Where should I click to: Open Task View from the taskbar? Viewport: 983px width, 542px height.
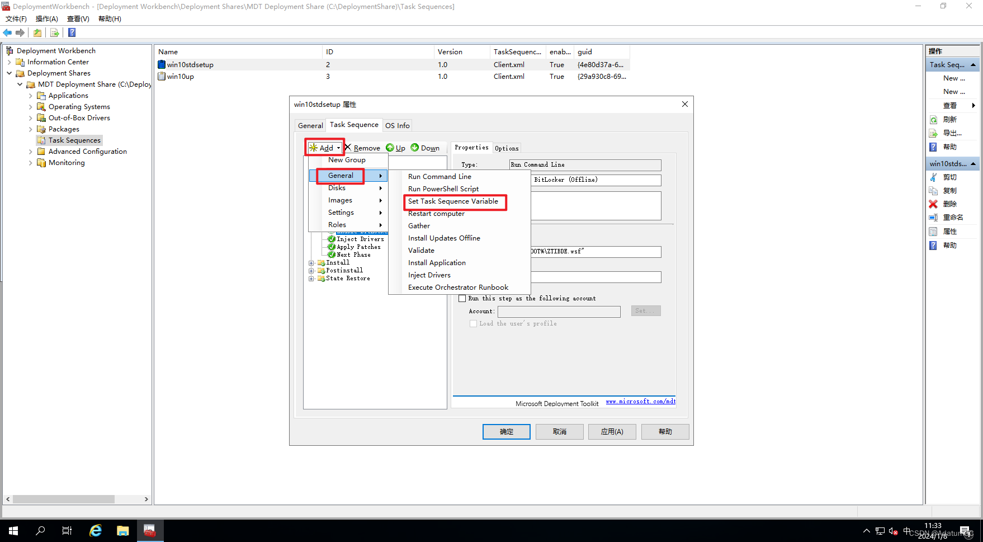pos(67,531)
